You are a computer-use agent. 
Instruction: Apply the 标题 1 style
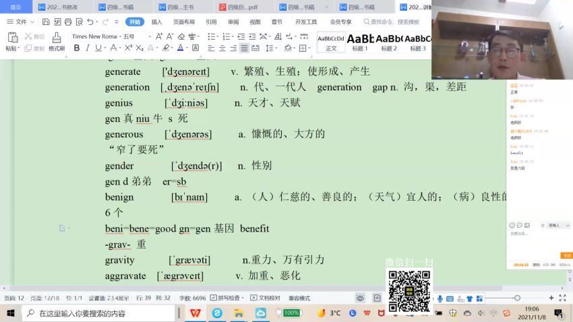360,42
